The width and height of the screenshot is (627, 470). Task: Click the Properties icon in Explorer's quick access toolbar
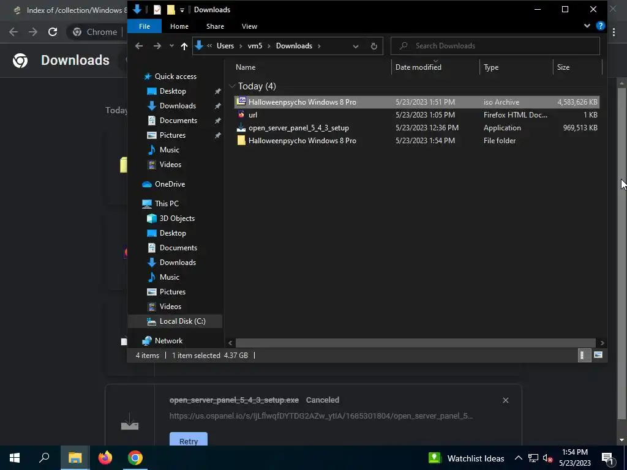(157, 10)
